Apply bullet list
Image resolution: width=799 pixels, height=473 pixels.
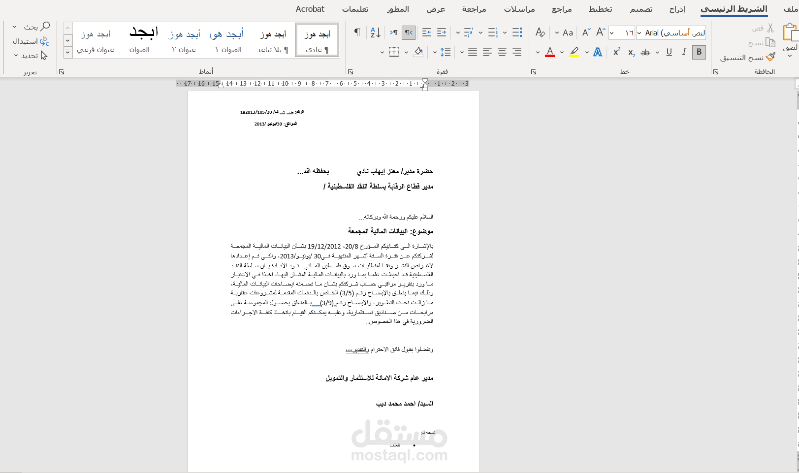click(x=517, y=32)
